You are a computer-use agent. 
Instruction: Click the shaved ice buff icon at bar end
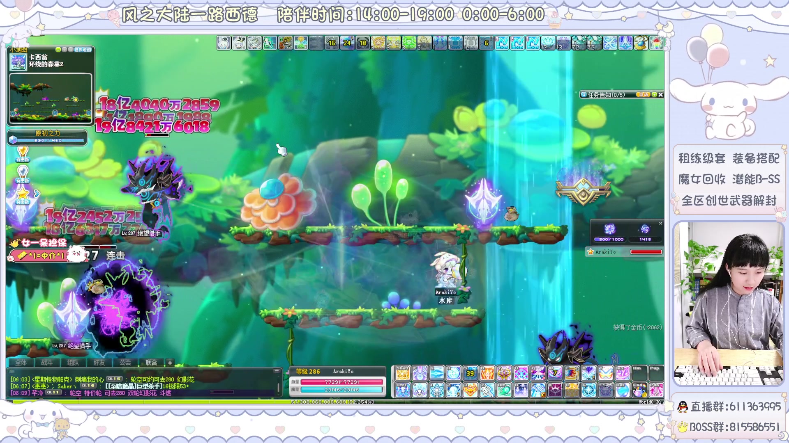[x=656, y=43]
